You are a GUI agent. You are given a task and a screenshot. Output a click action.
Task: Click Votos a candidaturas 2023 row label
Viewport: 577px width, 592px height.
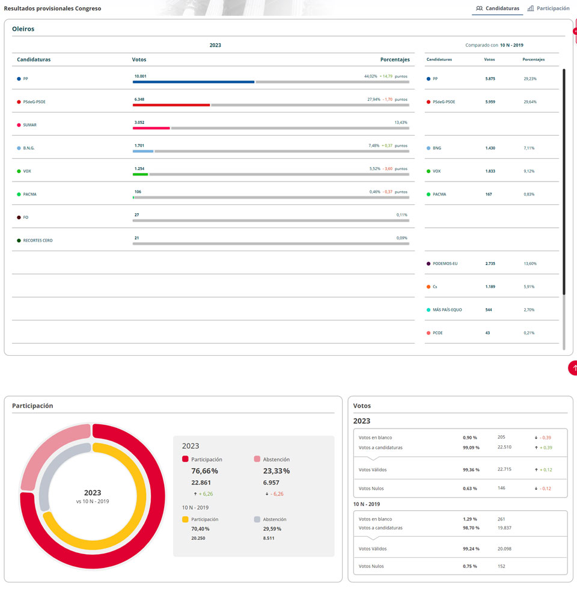point(380,447)
